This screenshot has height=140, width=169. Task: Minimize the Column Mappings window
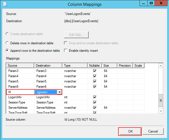[x=143, y=3]
